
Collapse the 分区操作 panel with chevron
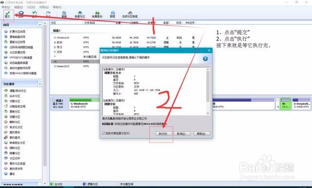click(x=40, y=84)
